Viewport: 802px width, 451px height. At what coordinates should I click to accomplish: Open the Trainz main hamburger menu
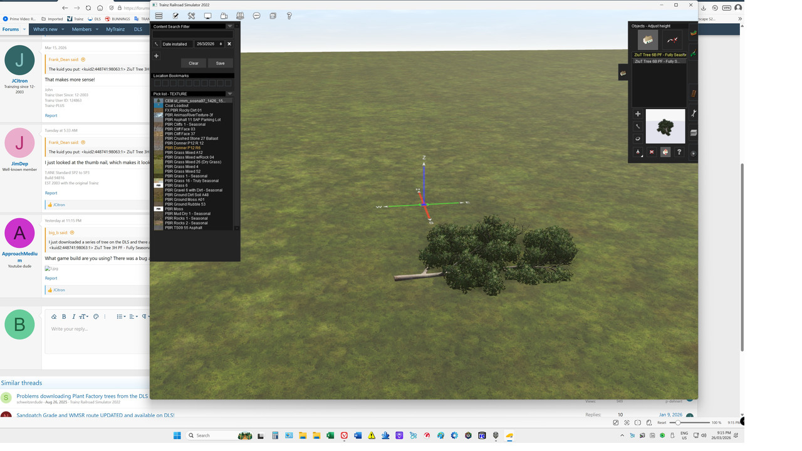pos(159,16)
